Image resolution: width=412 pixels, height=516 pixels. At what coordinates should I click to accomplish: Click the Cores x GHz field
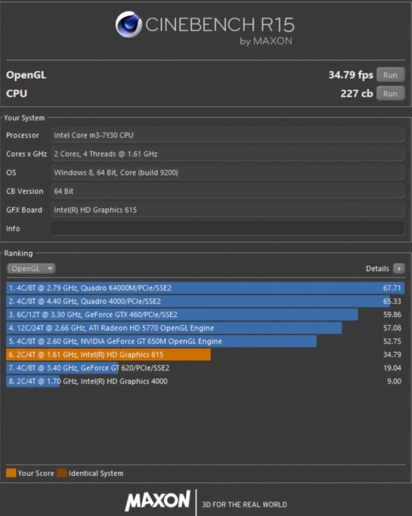click(227, 154)
